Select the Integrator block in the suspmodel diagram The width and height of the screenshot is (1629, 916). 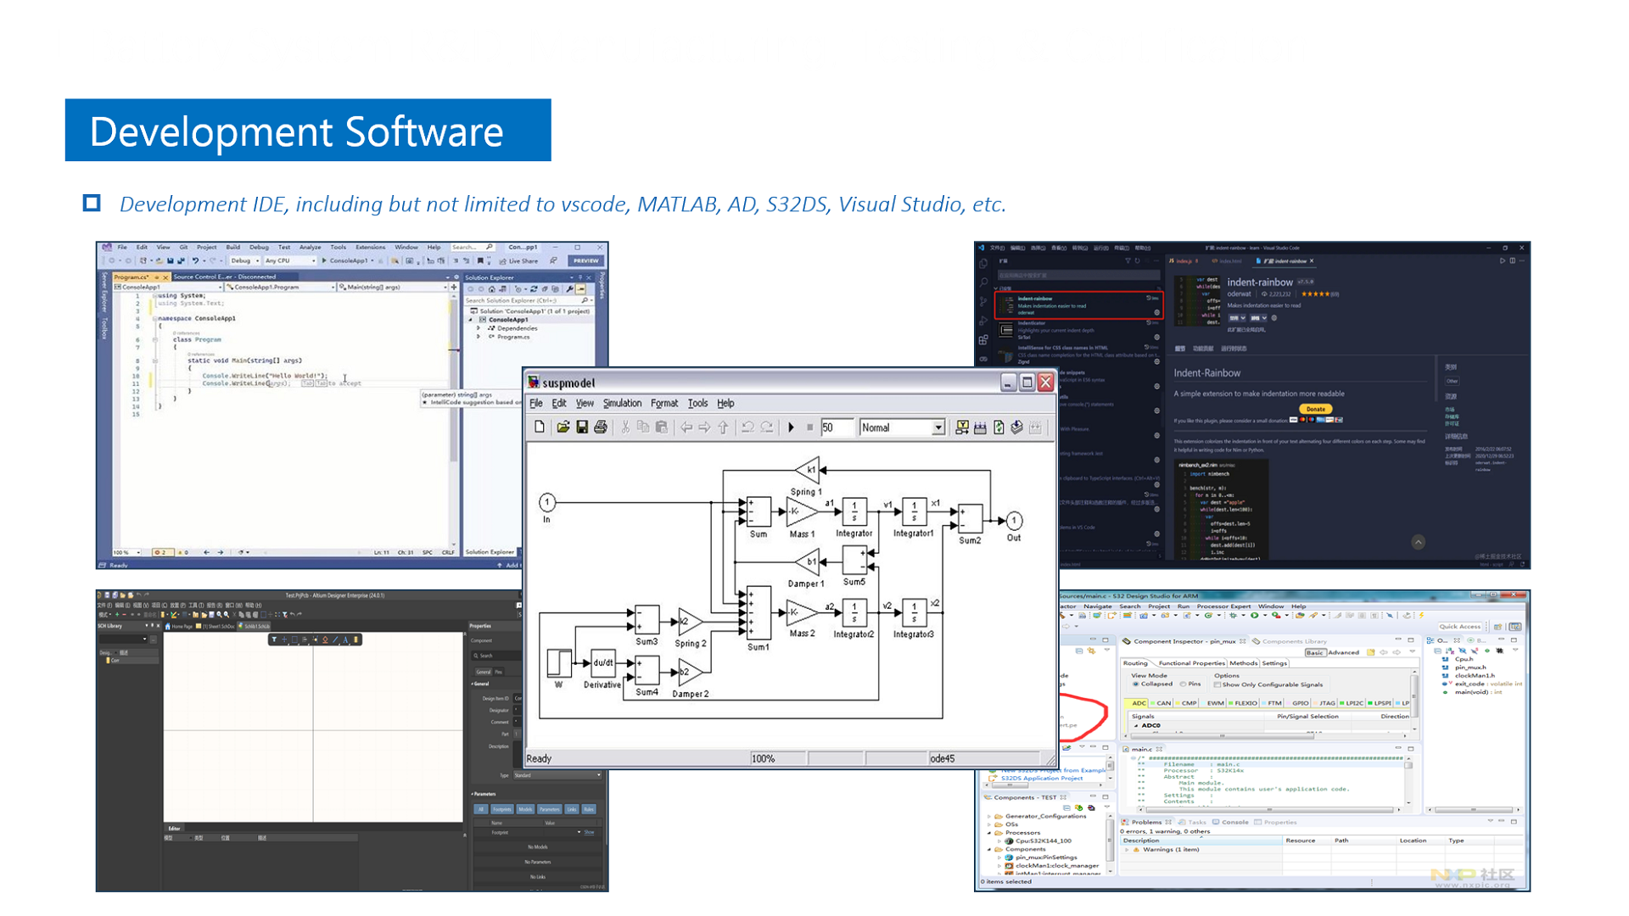854,512
